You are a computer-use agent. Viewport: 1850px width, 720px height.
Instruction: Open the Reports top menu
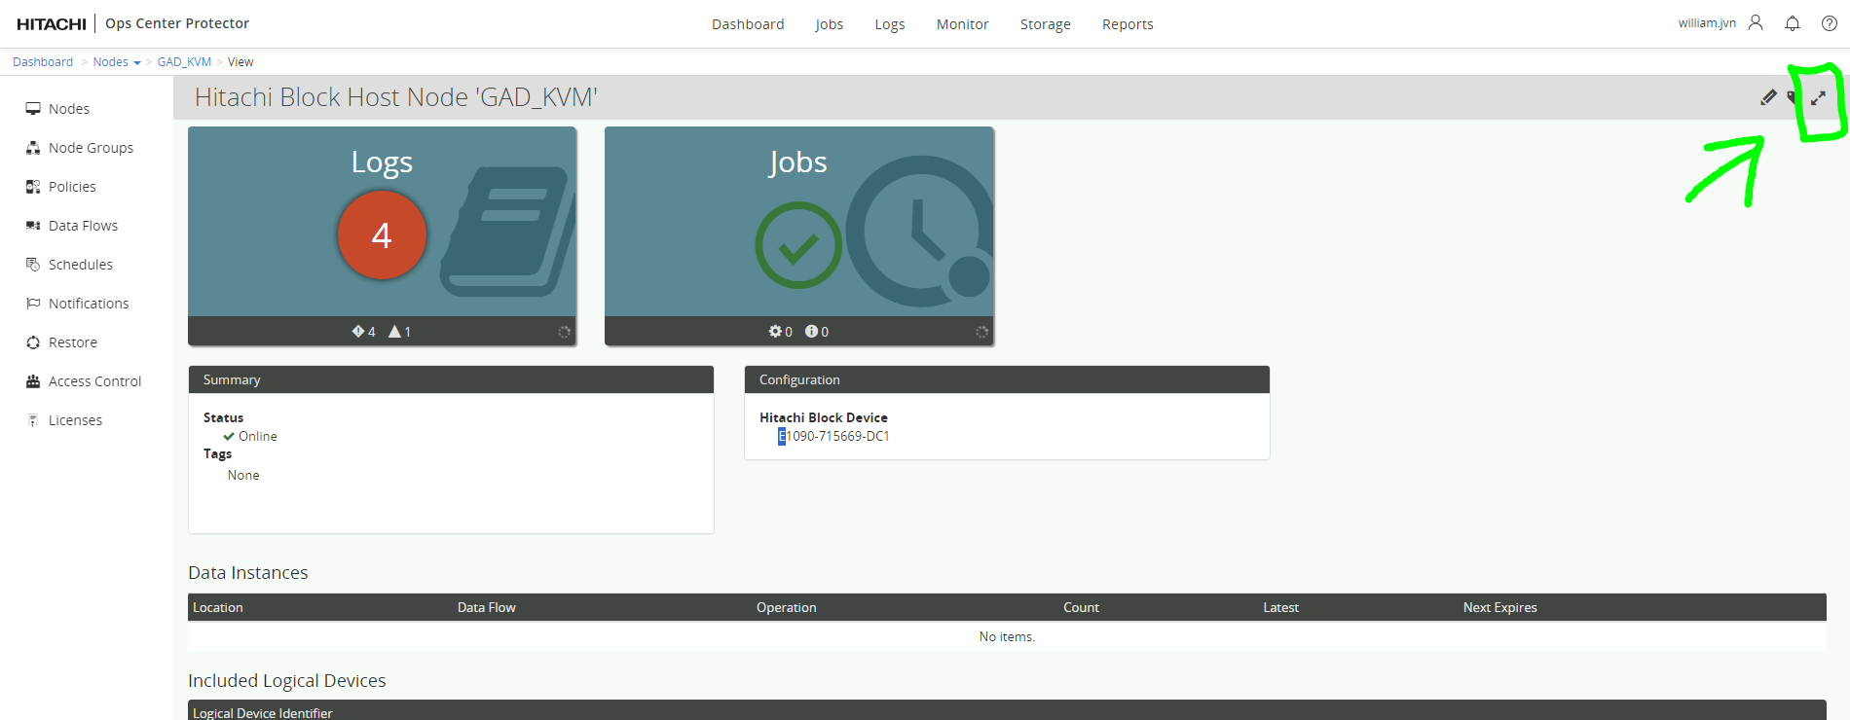(1128, 24)
